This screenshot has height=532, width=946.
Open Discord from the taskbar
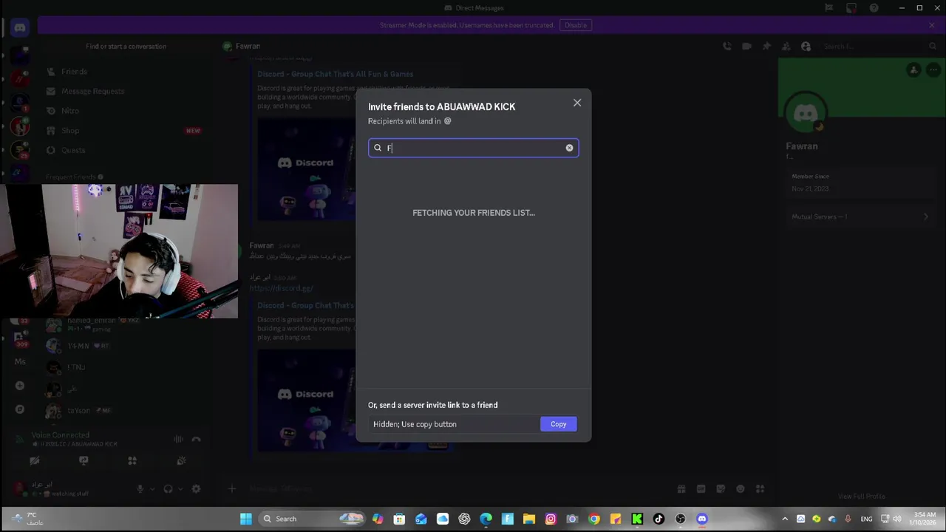click(702, 519)
